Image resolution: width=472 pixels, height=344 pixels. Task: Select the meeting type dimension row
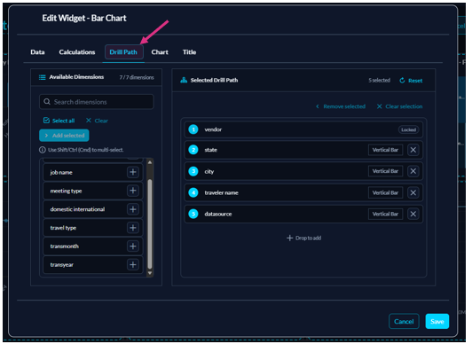[92, 191]
